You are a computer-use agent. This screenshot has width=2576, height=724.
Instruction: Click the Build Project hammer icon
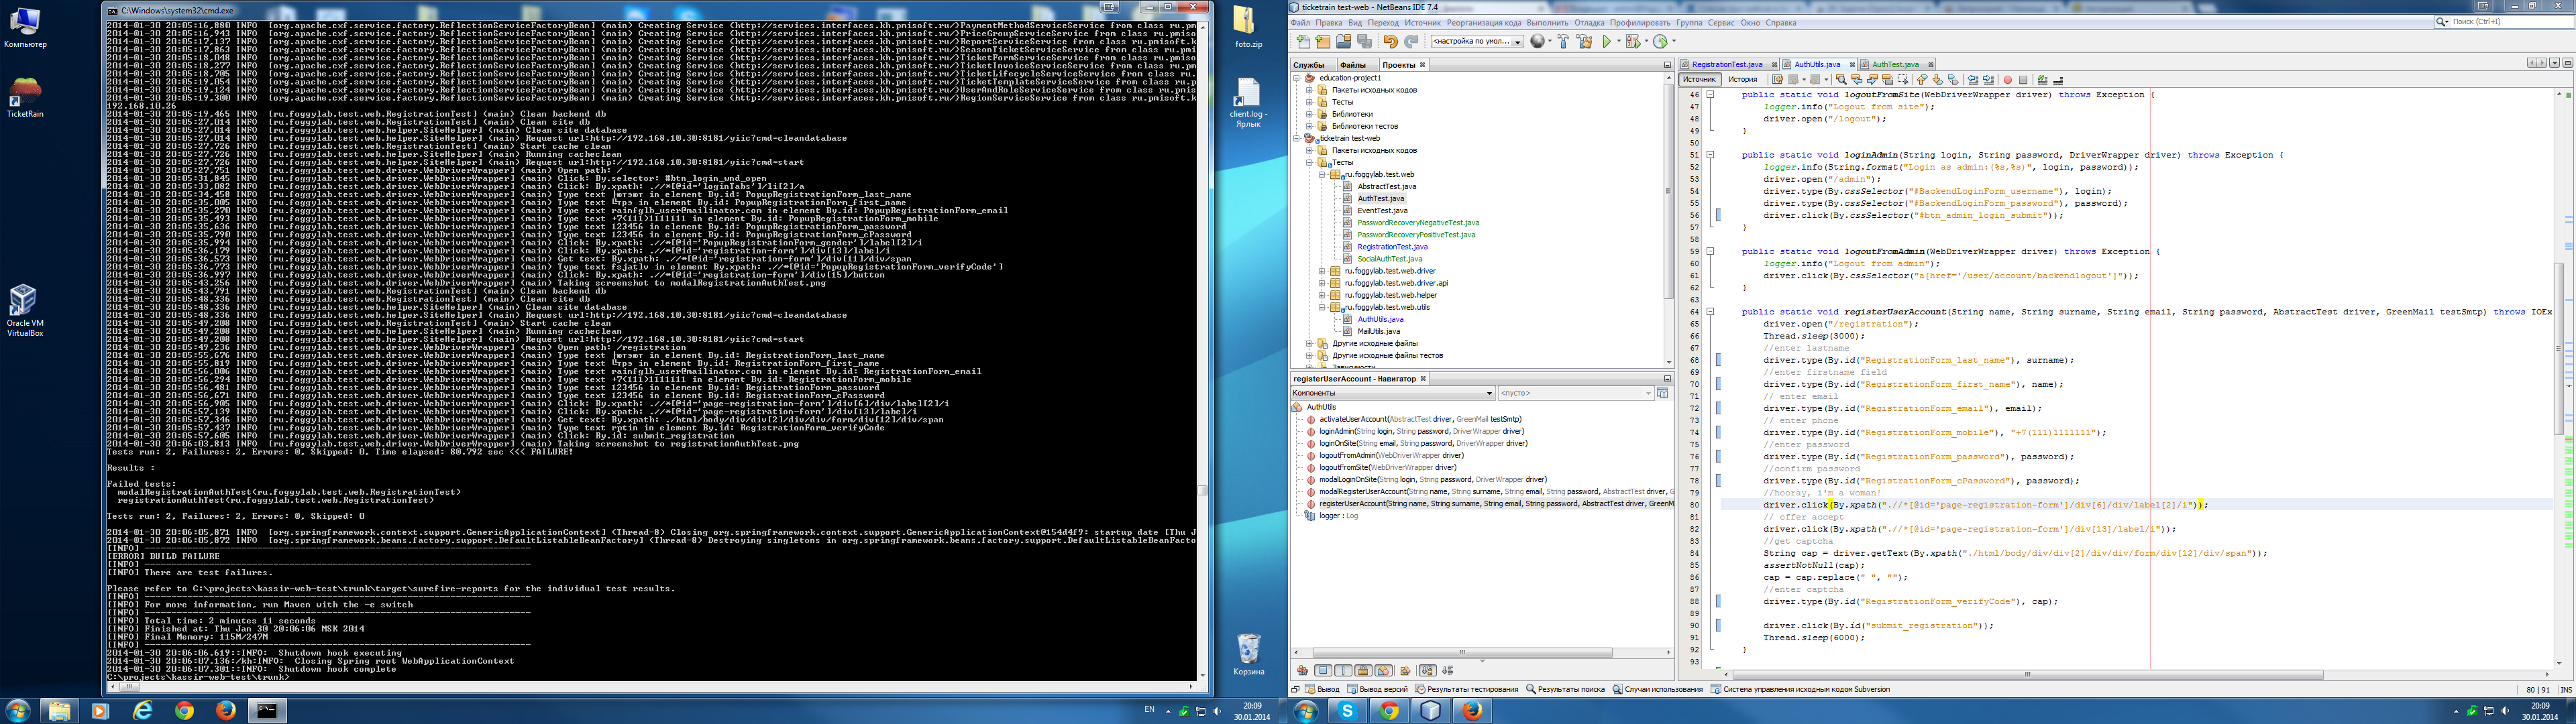[1563, 41]
